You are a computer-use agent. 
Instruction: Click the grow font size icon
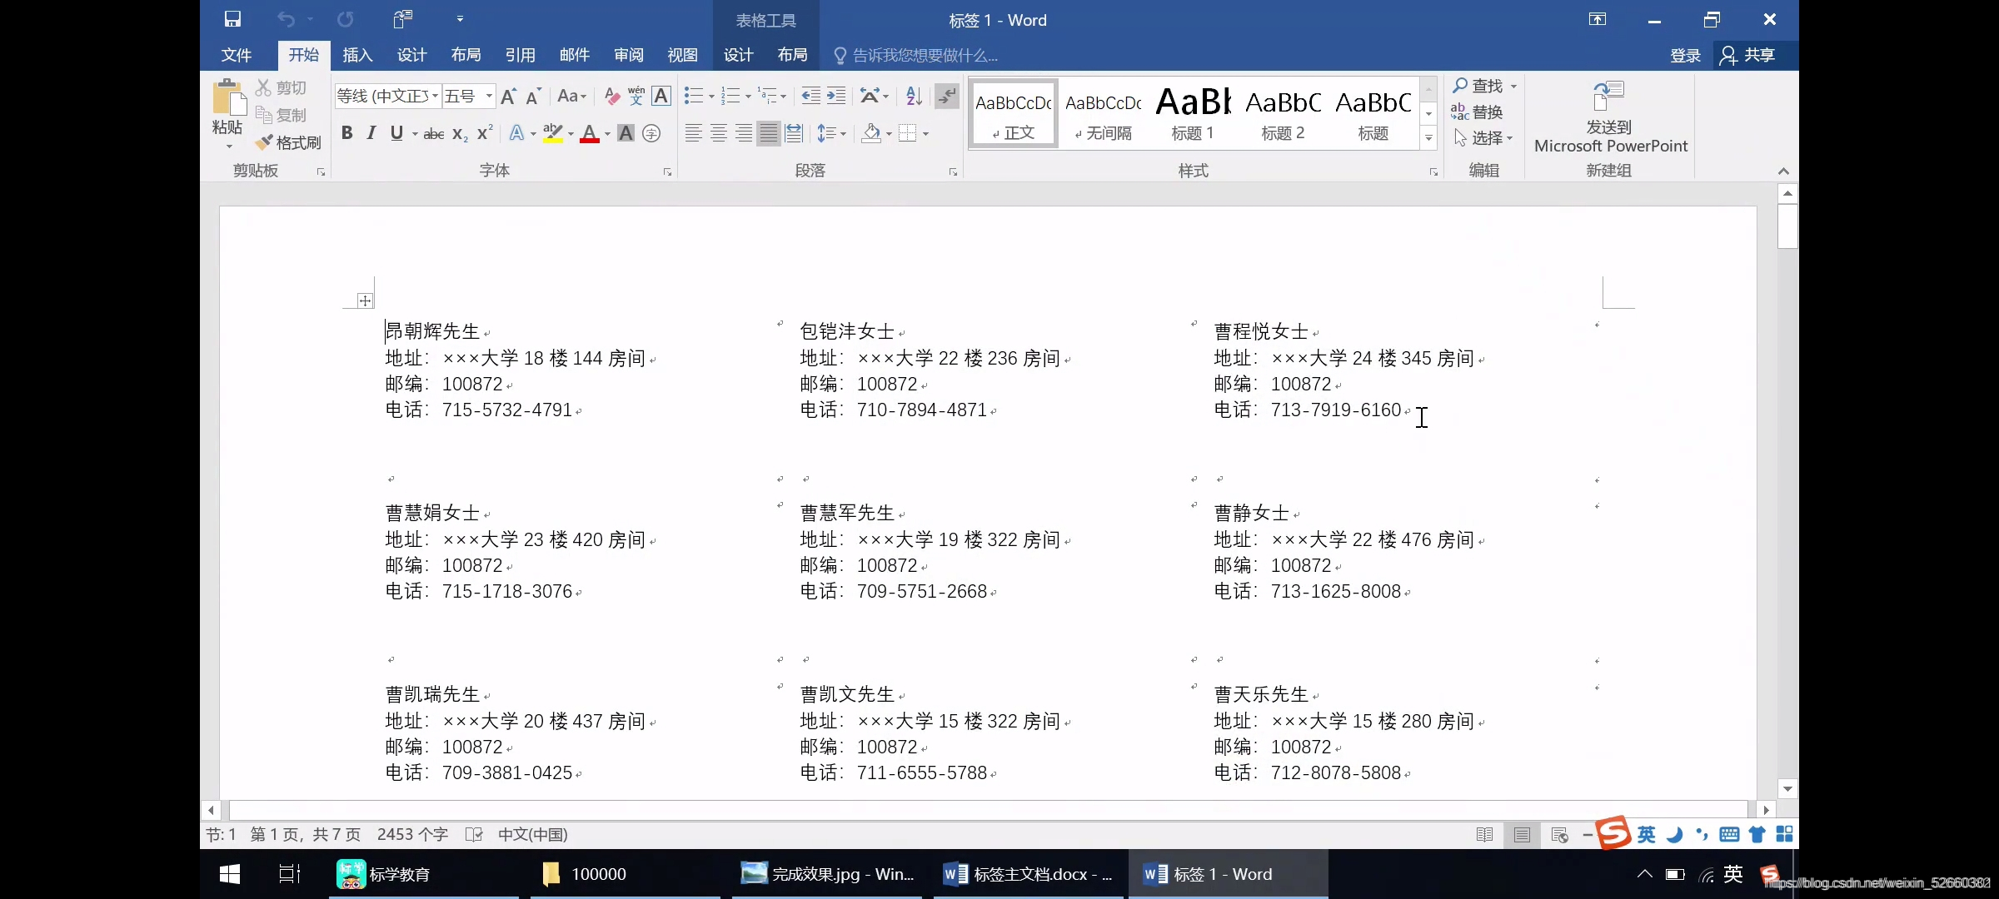[x=508, y=96]
